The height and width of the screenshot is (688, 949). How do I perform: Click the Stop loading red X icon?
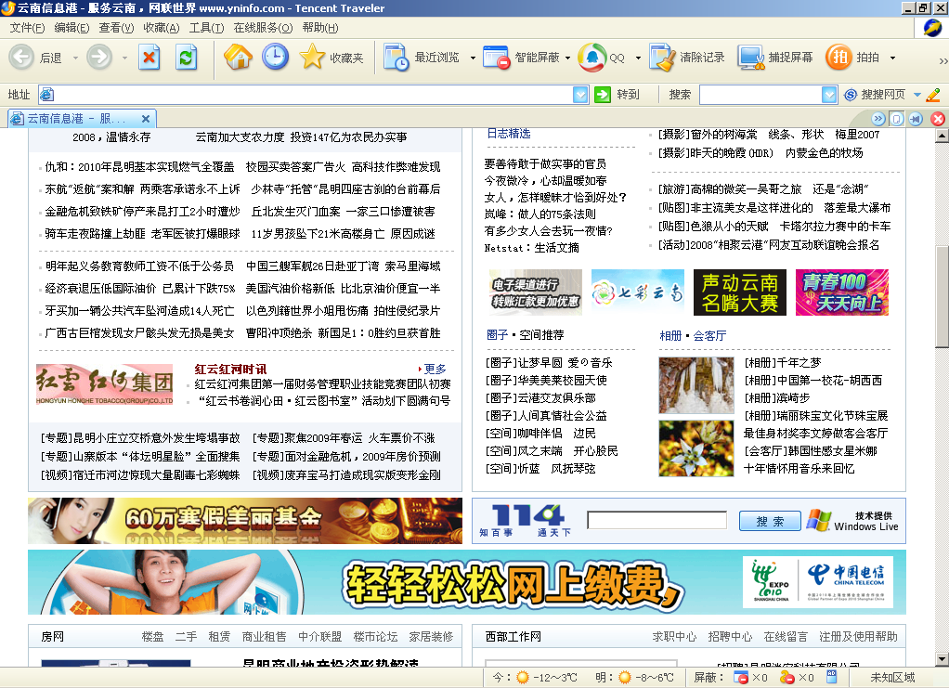149,58
